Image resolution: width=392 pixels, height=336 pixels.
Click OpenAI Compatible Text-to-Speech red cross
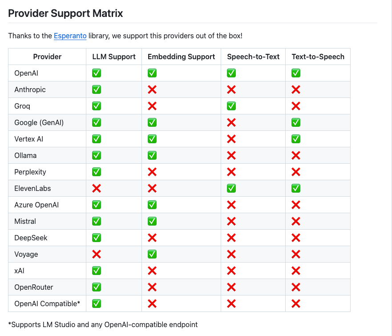296,304
